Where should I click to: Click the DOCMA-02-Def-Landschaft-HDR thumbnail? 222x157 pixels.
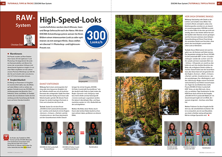pyautogui.click(x=172, y=133)
